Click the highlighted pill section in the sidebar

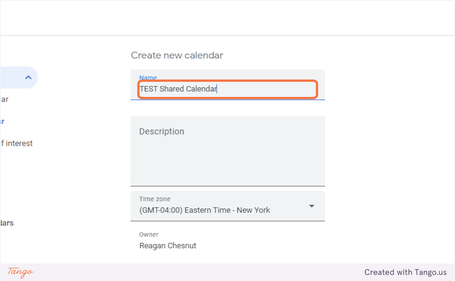(x=15, y=78)
